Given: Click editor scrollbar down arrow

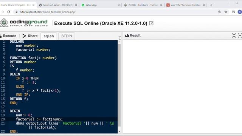Looking at the screenshot, I should [119, 132].
